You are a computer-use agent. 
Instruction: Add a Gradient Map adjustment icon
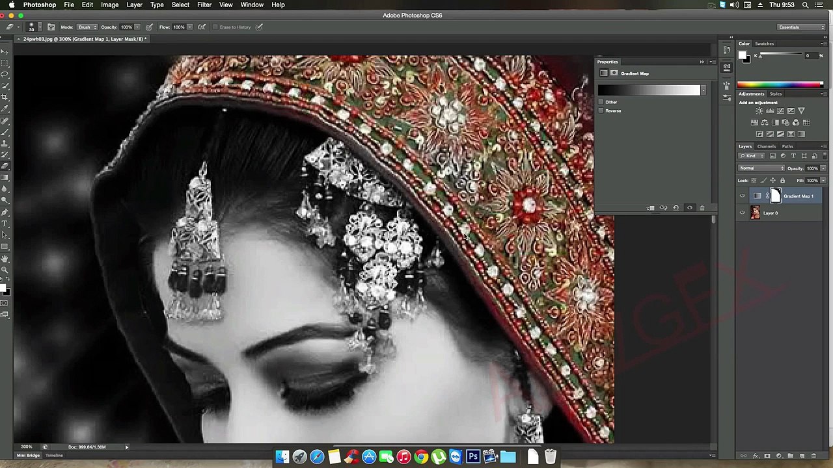pyautogui.click(x=801, y=134)
